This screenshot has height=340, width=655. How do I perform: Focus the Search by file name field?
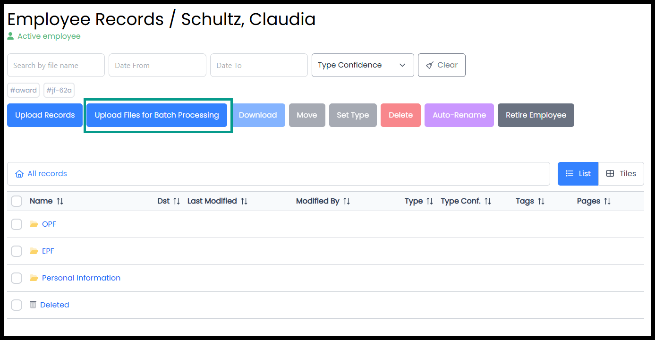(x=56, y=65)
